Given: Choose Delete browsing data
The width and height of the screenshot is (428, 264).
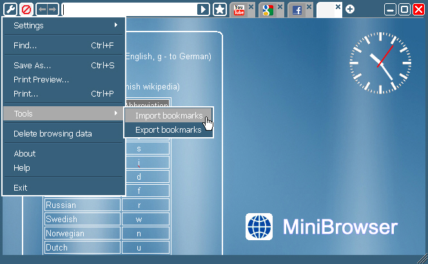Looking at the screenshot, I should pyautogui.click(x=64, y=134).
